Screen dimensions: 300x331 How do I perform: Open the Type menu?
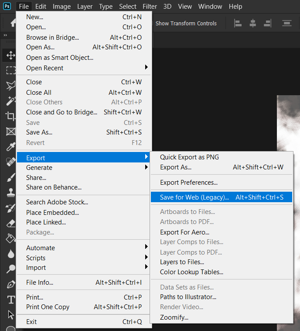pos(106,7)
